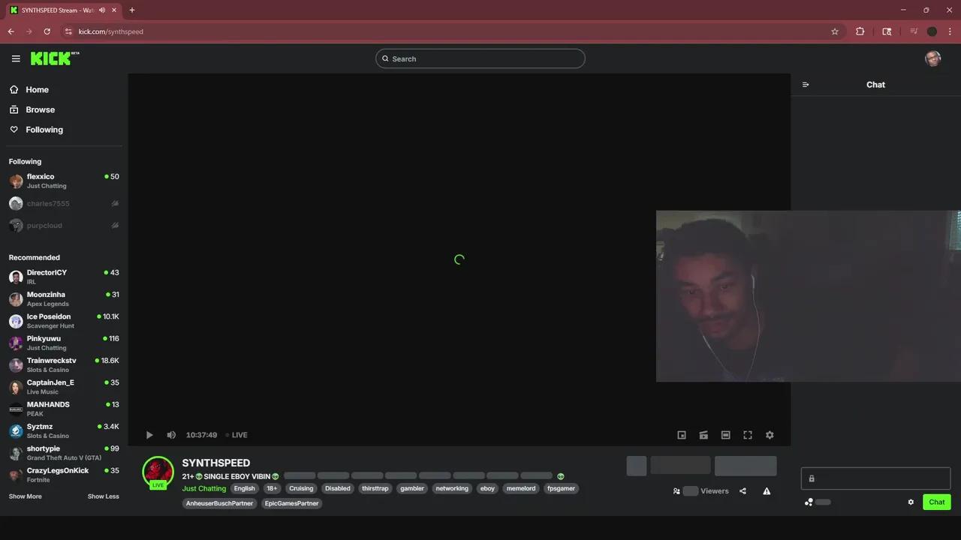Click the Kick logo
Screen dimensions: 961x540
click(x=54, y=58)
